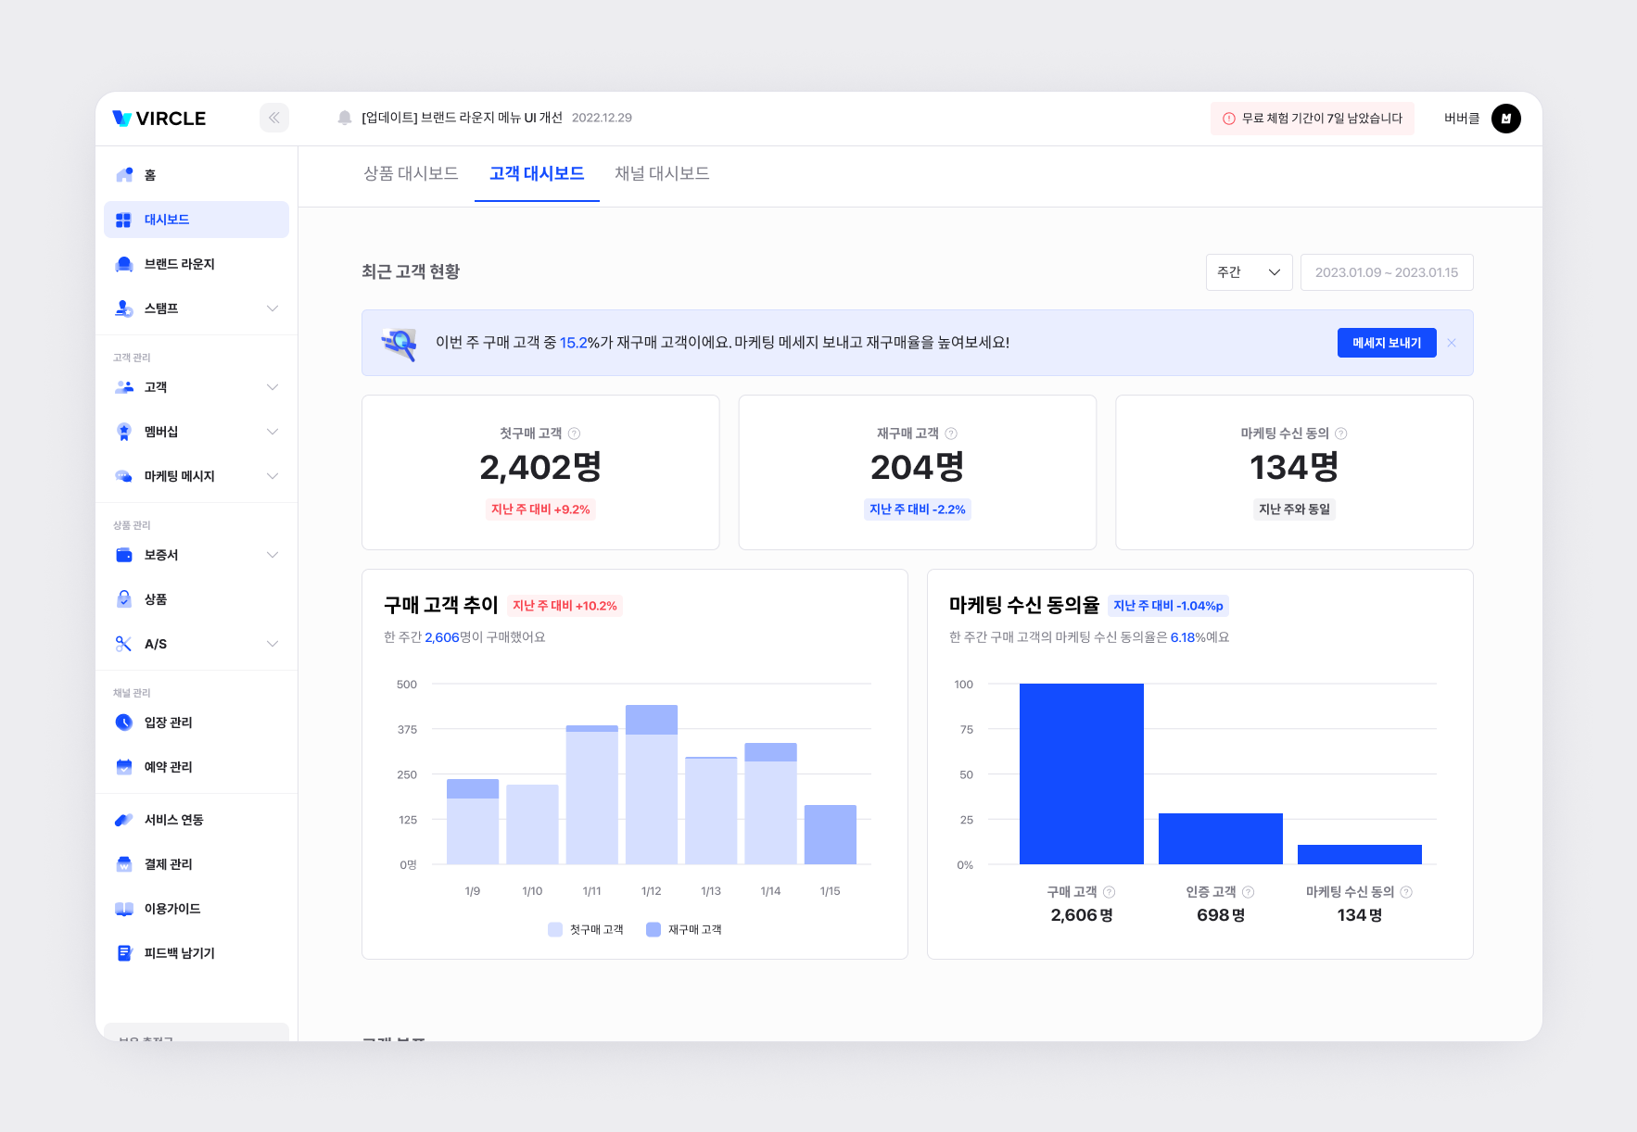
Task: Click help icon next to 재구매 고객 card title
Action: (x=951, y=434)
